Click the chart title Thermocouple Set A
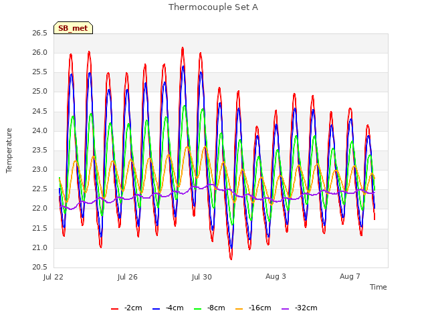The width and height of the screenshot is (428, 321). point(213,7)
